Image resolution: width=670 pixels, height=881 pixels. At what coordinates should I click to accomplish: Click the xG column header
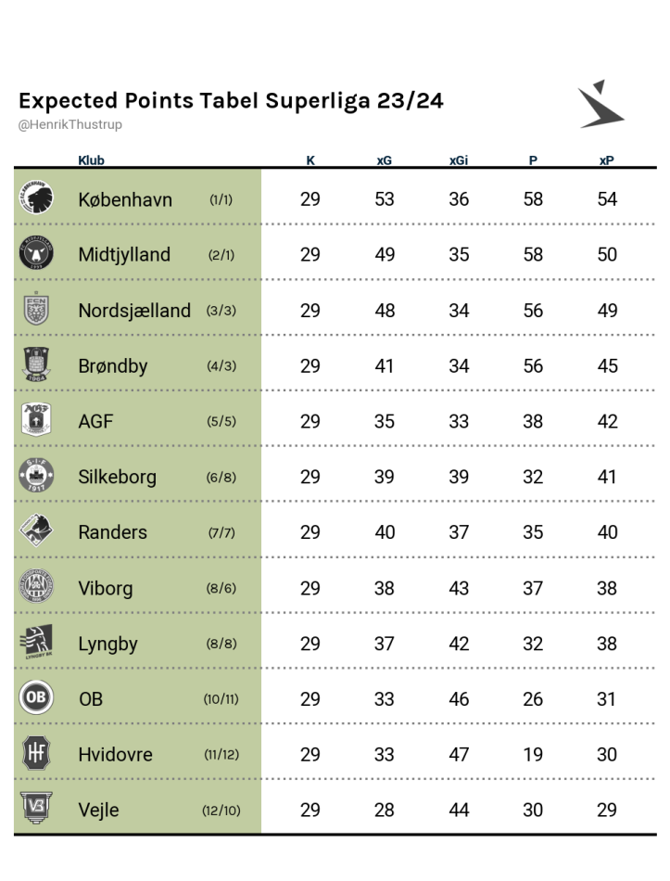385,160
